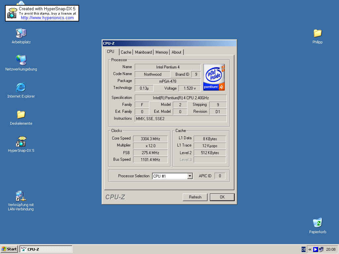Viewport: 339px width, 254px height.
Task: Click the Model value 2
Action: tap(180, 105)
